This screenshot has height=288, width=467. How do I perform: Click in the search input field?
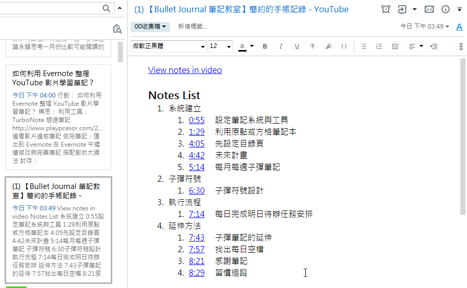pyautogui.click(x=51, y=8)
